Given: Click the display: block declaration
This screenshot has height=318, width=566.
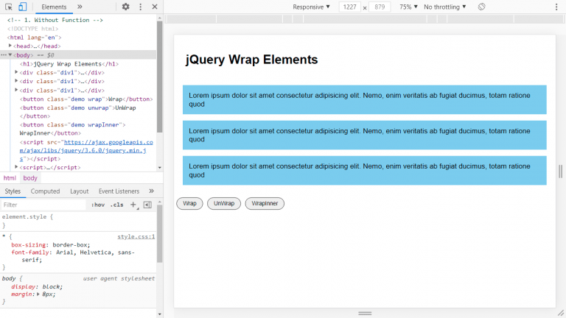Looking at the screenshot, I should (x=37, y=286).
